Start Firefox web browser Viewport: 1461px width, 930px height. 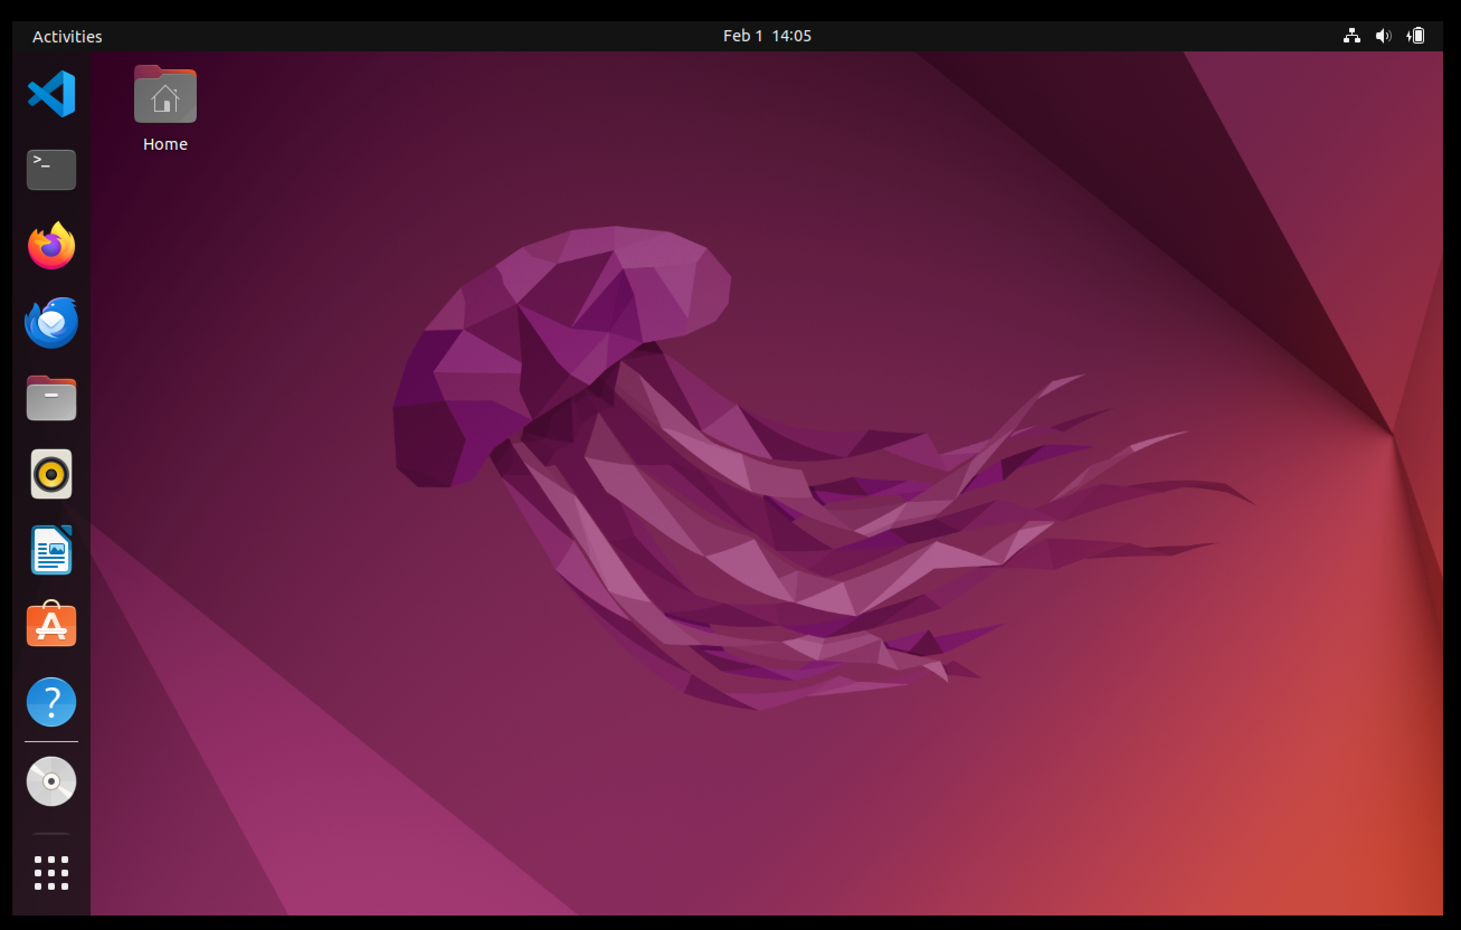[51, 246]
